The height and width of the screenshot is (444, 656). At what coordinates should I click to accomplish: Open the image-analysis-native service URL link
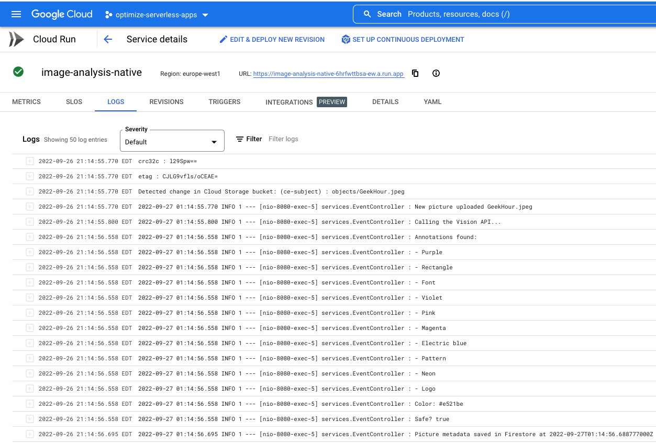tap(328, 74)
